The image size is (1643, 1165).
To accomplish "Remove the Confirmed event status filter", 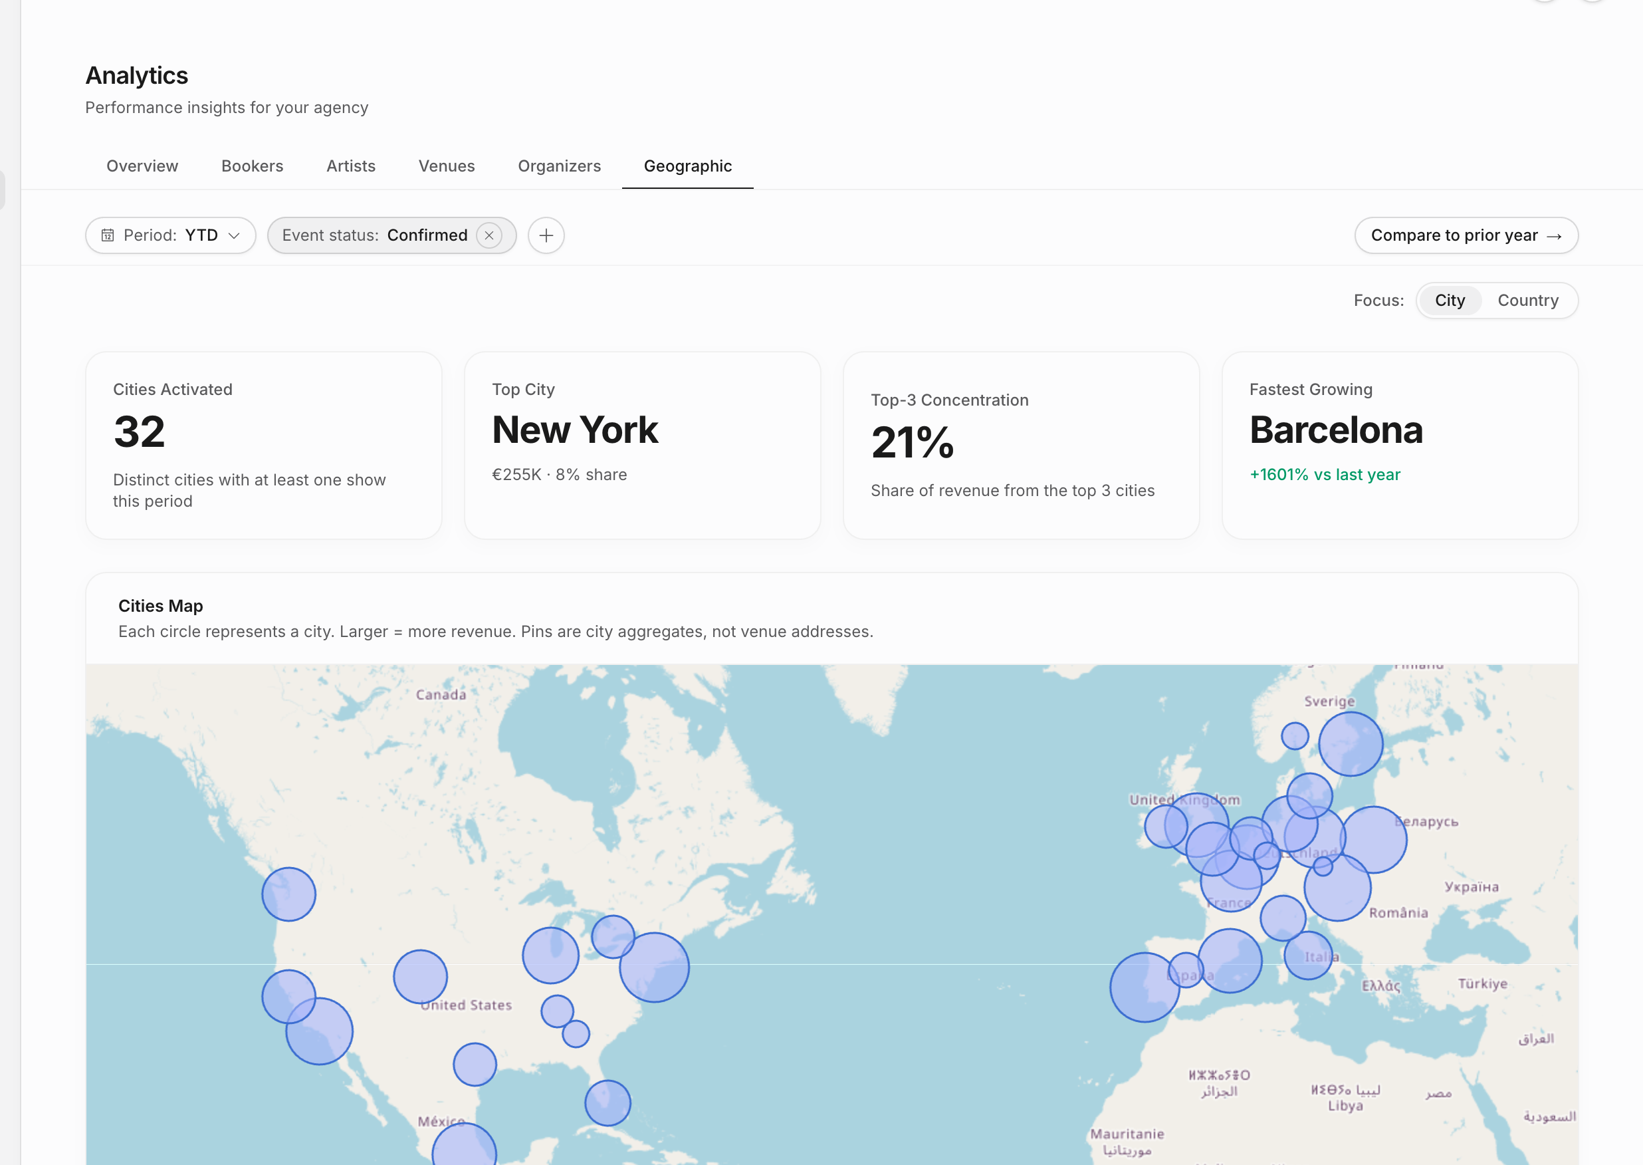I will (x=489, y=235).
